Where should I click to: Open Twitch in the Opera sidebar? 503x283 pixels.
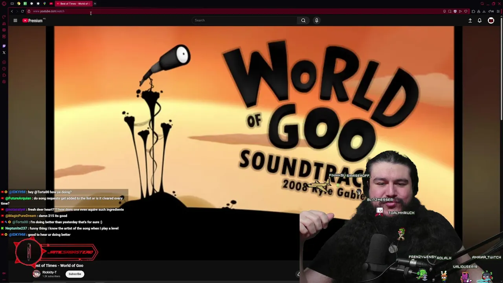click(x=4, y=46)
